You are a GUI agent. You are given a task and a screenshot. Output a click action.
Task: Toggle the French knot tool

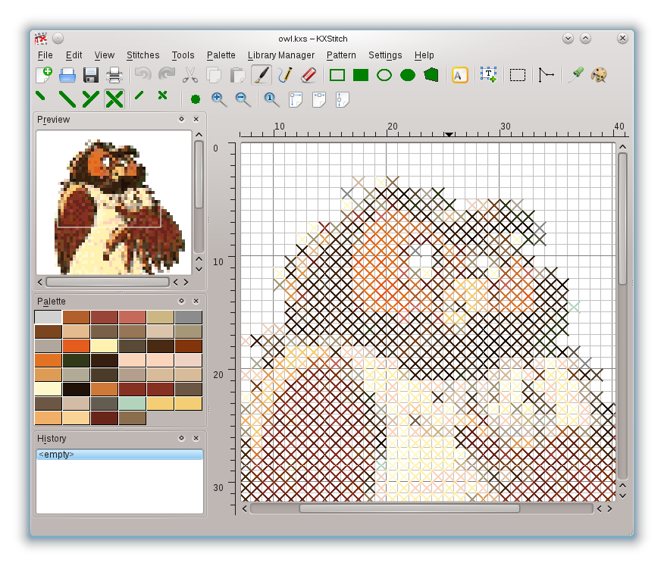[196, 99]
